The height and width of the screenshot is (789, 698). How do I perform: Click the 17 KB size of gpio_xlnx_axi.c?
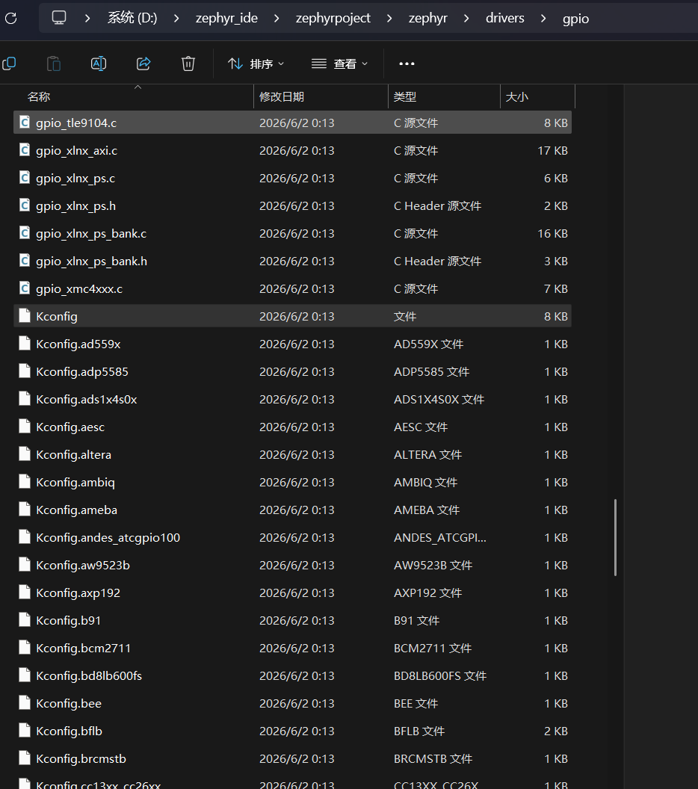552,150
